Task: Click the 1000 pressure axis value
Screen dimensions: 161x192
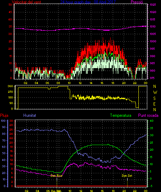Action: (x=153, y=41)
